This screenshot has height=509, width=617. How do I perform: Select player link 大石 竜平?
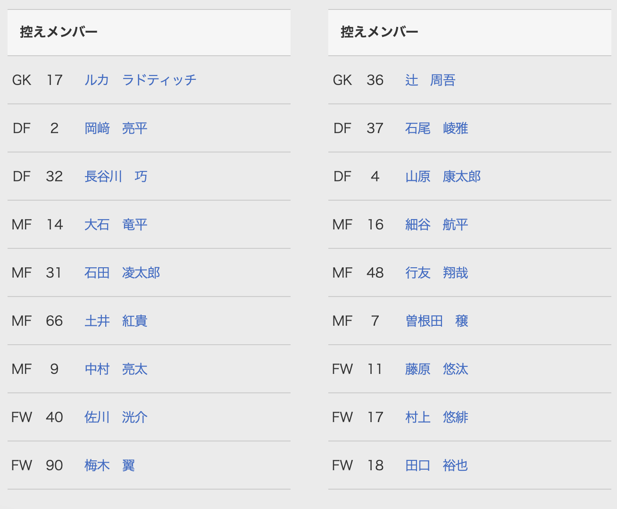116,225
